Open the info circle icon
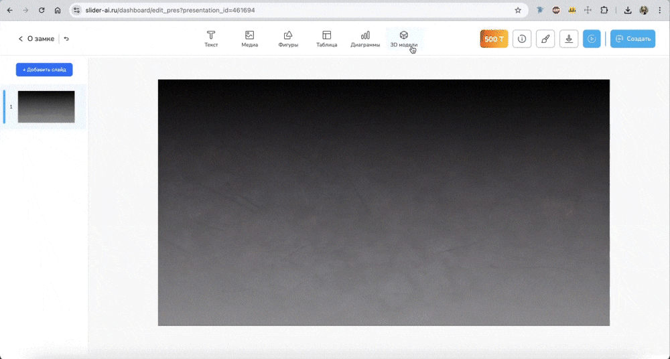The image size is (670, 359). click(x=522, y=39)
